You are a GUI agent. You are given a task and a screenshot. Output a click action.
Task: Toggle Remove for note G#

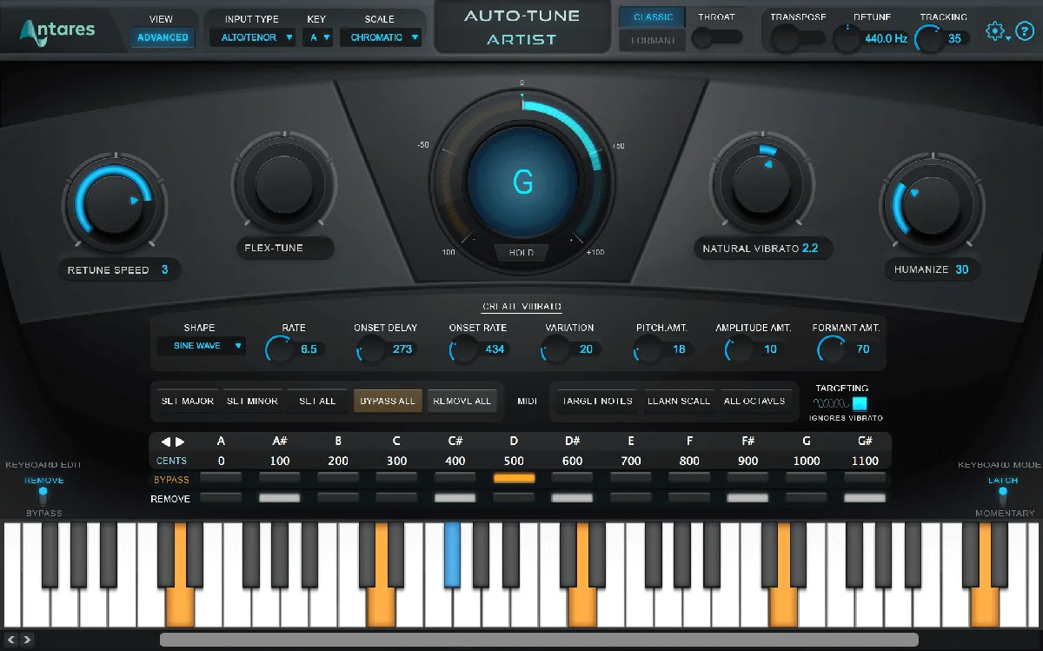[x=865, y=498]
